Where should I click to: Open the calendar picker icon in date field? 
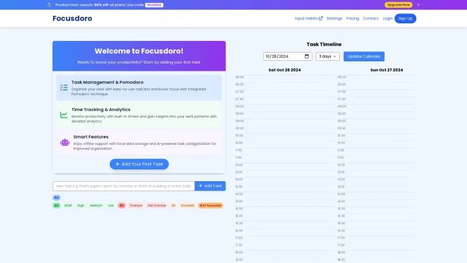coord(307,56)
